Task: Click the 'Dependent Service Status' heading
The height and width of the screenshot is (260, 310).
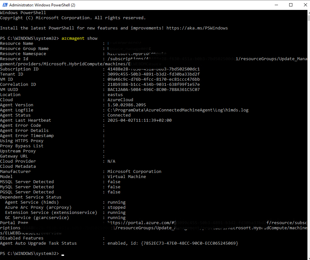Action: (x=31, y=197)
